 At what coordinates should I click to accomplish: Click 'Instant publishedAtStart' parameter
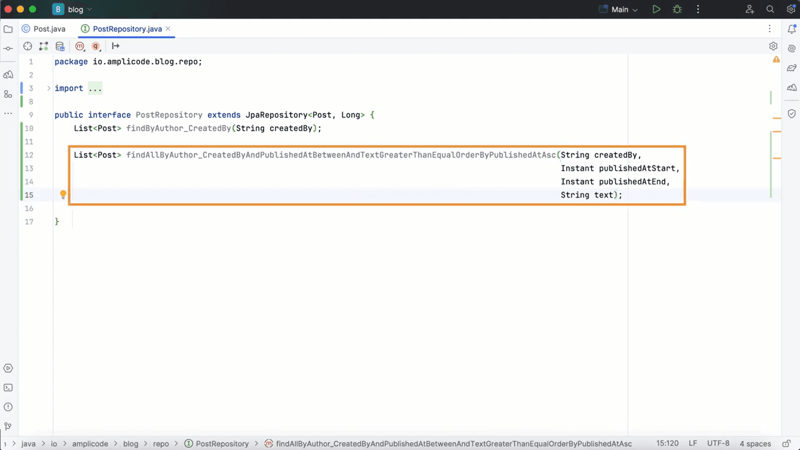pyautogui.click(x=618, y=168)
